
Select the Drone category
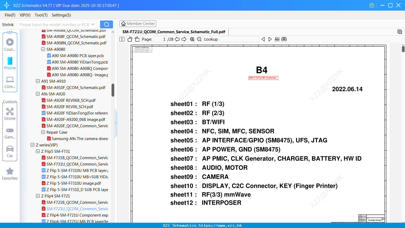coord(10,114)
